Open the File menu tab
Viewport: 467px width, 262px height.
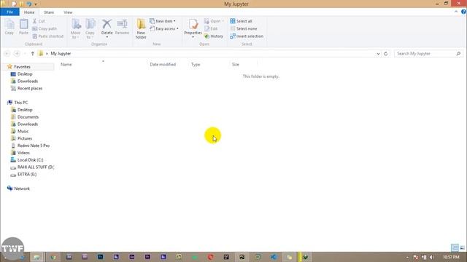[9, 12]
